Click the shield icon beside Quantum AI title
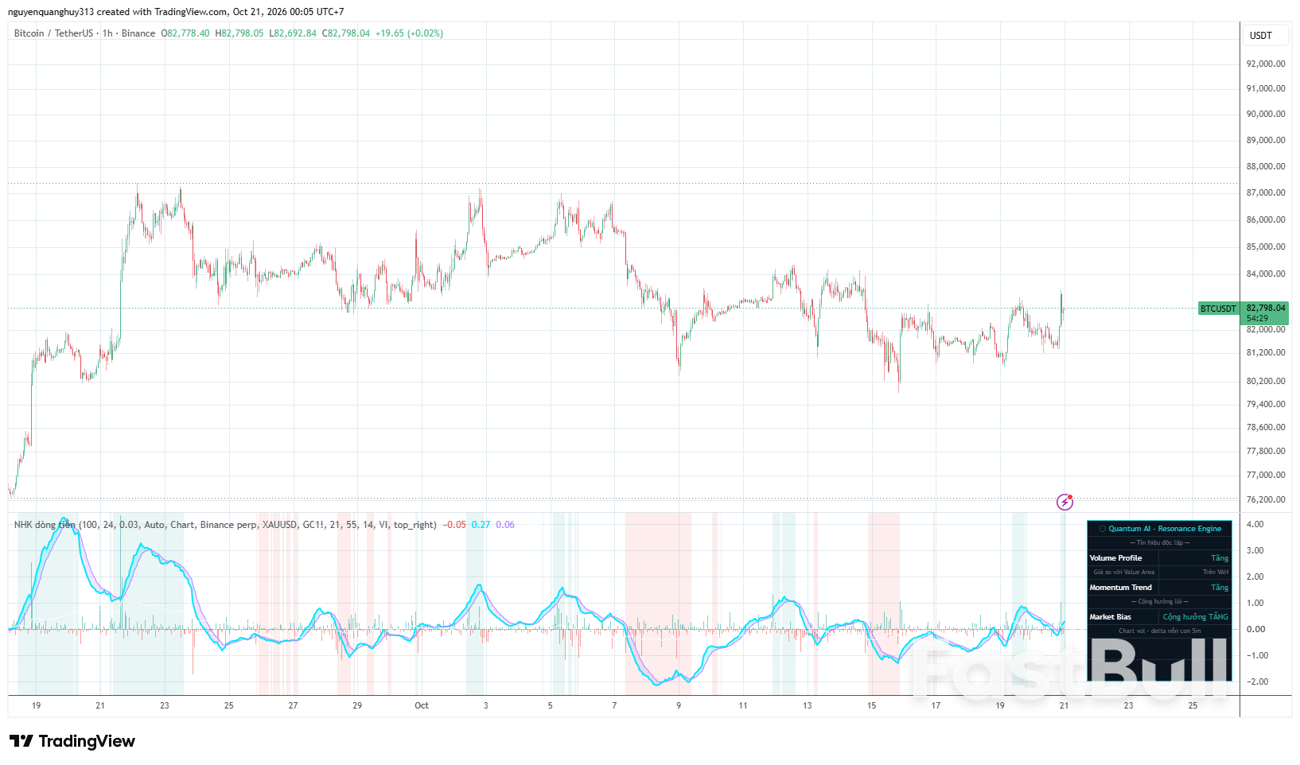1300x765 pixels. pos(1102,529)
